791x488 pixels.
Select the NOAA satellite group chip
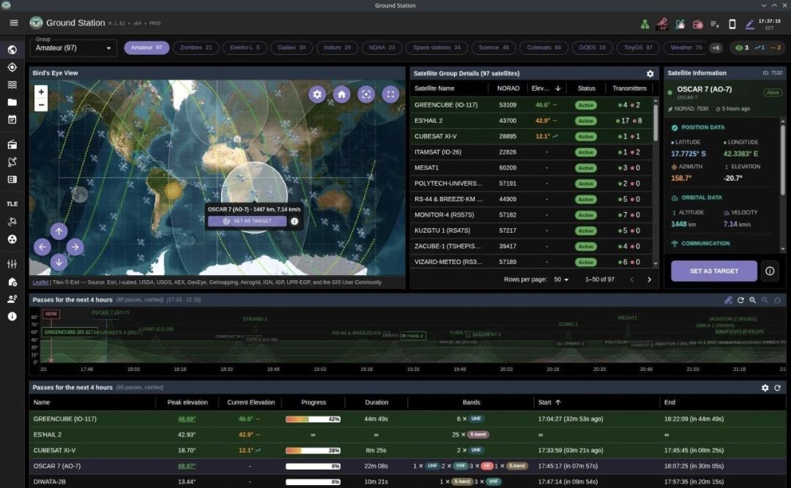point(381,48)
